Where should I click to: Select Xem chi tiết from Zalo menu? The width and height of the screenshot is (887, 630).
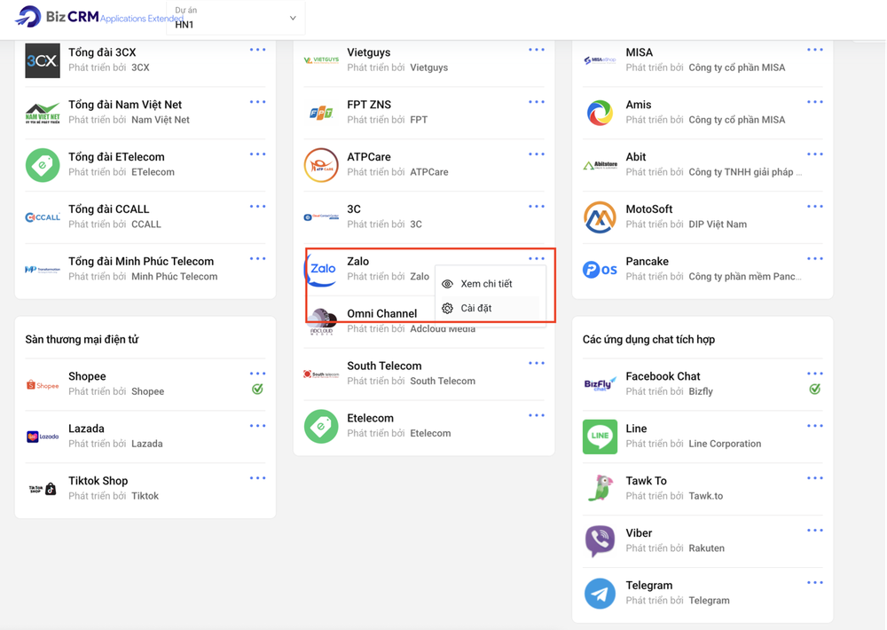pyautogui.click(x=486, y=284)
